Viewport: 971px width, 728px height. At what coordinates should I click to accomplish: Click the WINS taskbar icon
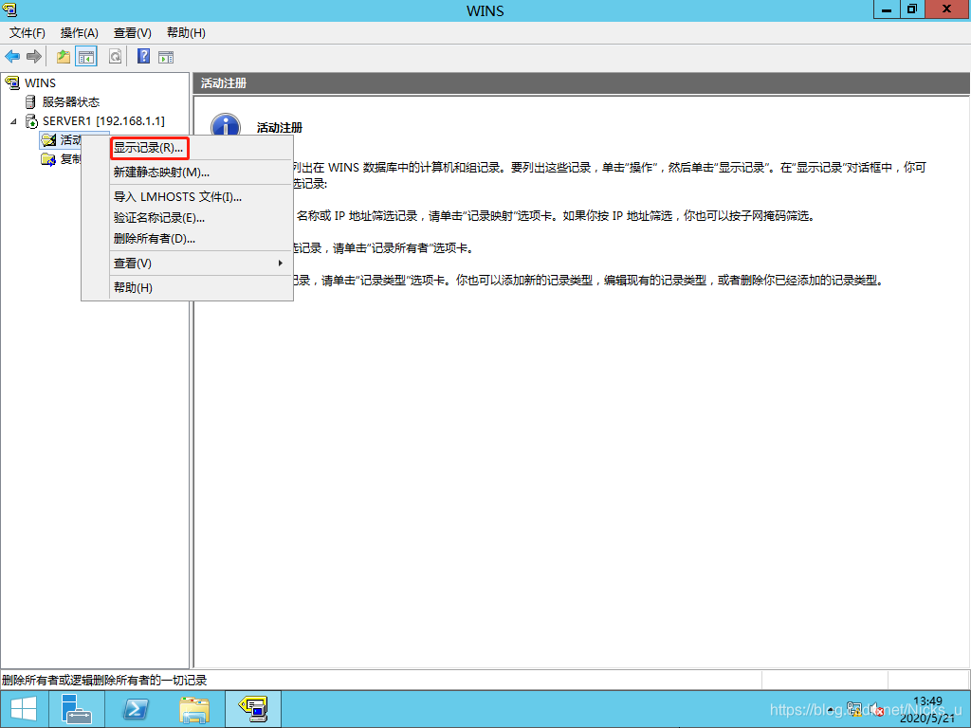click(252, 709)
